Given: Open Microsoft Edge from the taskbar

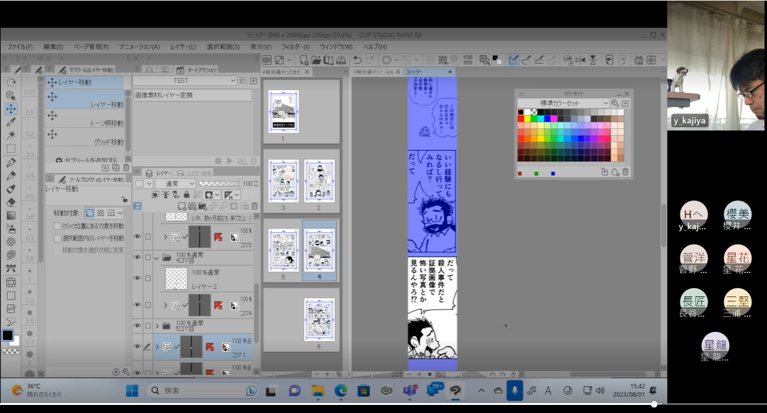Looking at the screenshot, I should tap(340, 391).
